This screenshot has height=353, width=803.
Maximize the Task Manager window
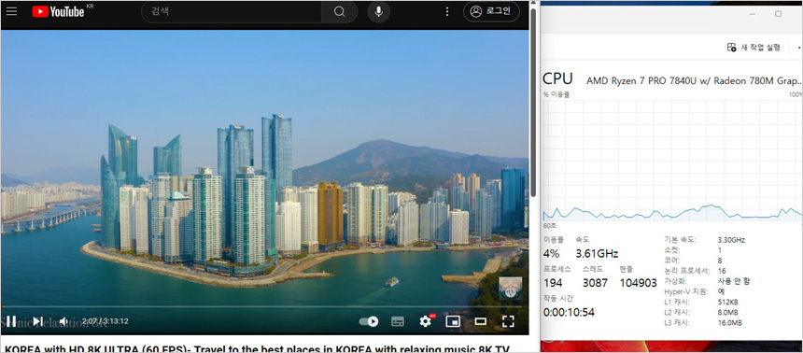coord(778,14)
